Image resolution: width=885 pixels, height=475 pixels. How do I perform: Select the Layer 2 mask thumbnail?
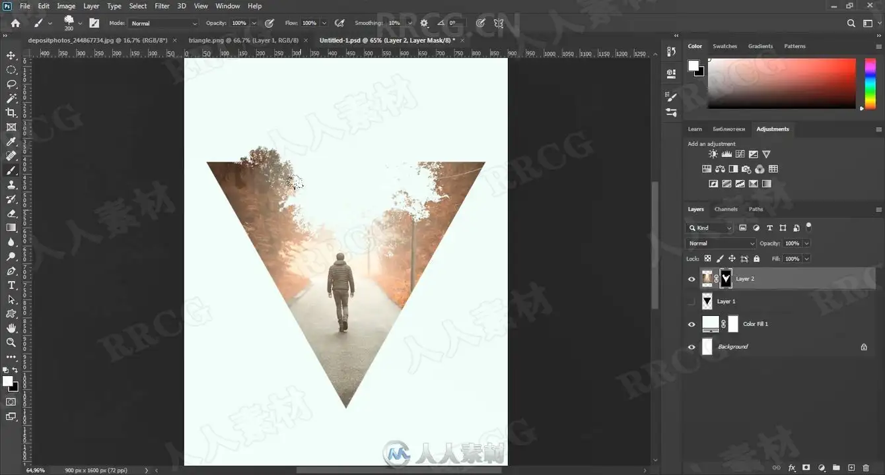pos(726,279)
